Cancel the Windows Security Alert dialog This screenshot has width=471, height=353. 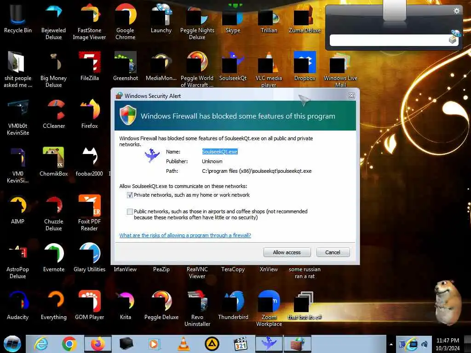click(x=333, y=252)
